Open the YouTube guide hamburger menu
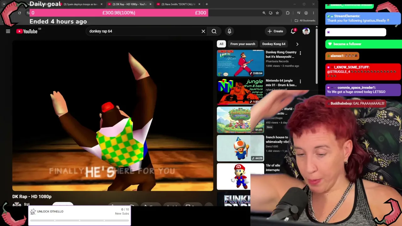This screenshot has height=226, width=402. 8,31
